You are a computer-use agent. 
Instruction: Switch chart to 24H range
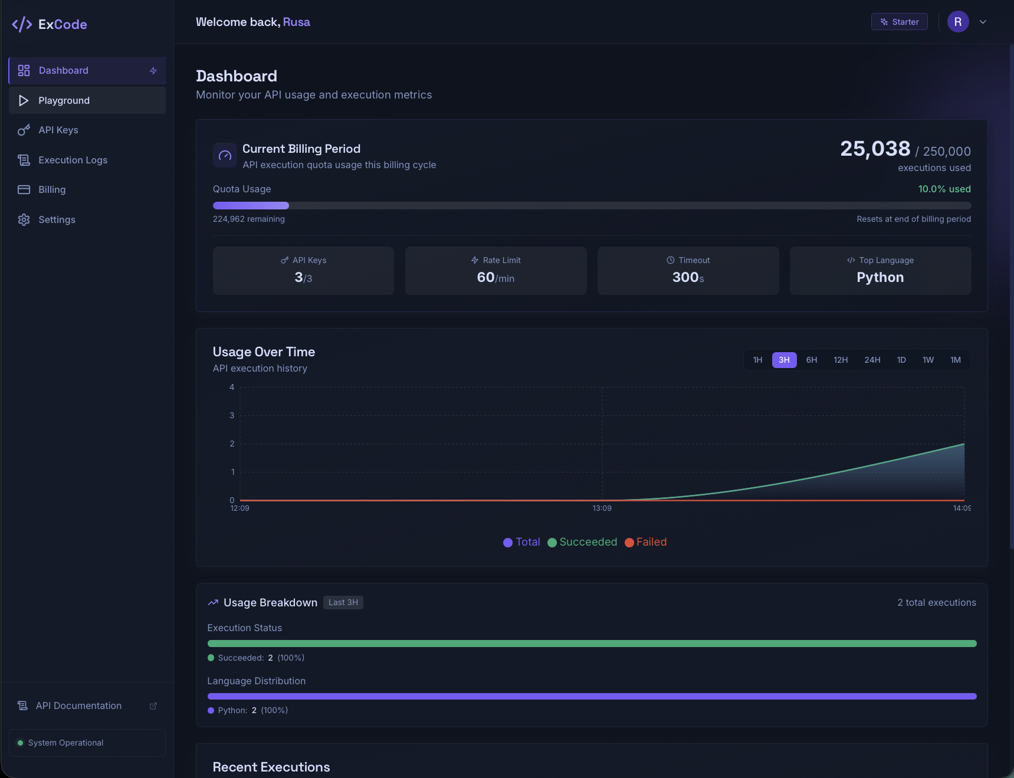(872, 360)
